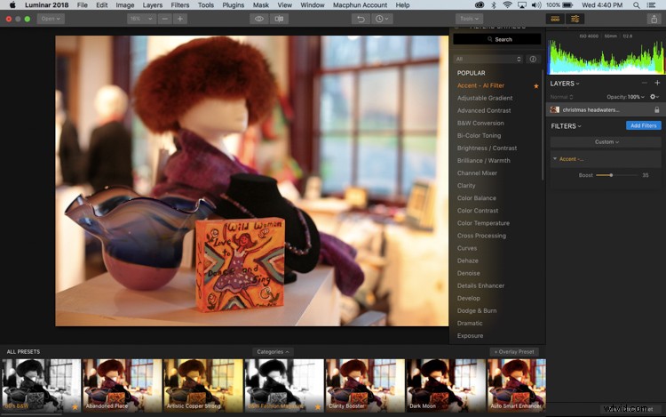Select the Exposure filter
Viewport: 666px width, 417px height.
point(470,336)
